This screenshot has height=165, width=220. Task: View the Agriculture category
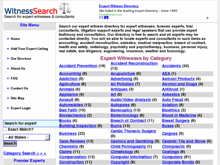[x=70, y=84]
